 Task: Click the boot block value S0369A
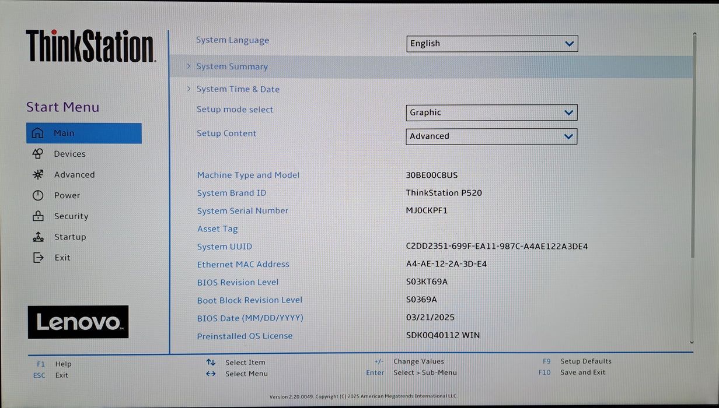pos(421,300)
